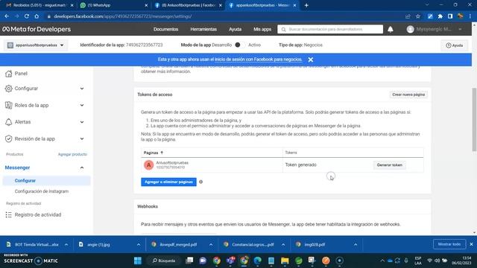Open the Mis apps menu
477x268 pixels.
pos(262,29)
